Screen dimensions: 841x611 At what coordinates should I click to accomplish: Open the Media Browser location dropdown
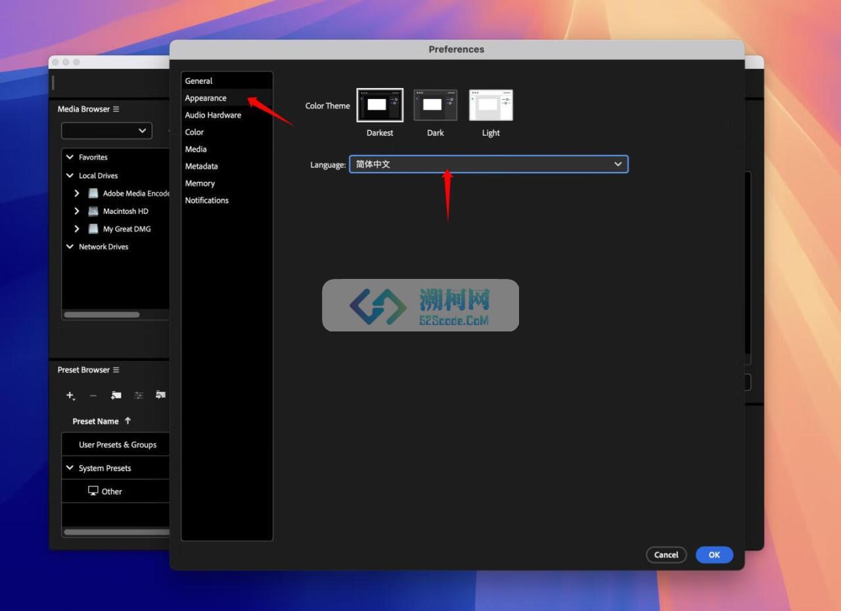pyautogui.click(x=106, y=131)
